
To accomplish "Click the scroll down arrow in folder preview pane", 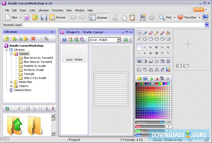I will coord(53,134).
